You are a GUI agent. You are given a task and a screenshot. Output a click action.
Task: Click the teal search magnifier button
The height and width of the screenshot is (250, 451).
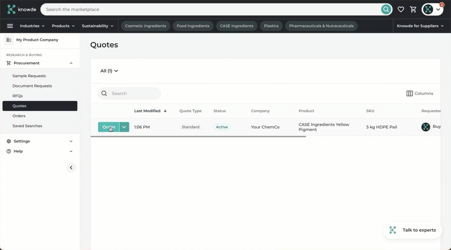pyautogui.click(x=386, y=9)
